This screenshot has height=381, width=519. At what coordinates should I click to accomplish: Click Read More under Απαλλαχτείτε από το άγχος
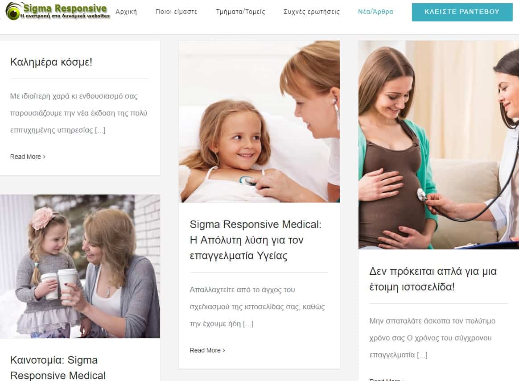(x=205, y=350)
